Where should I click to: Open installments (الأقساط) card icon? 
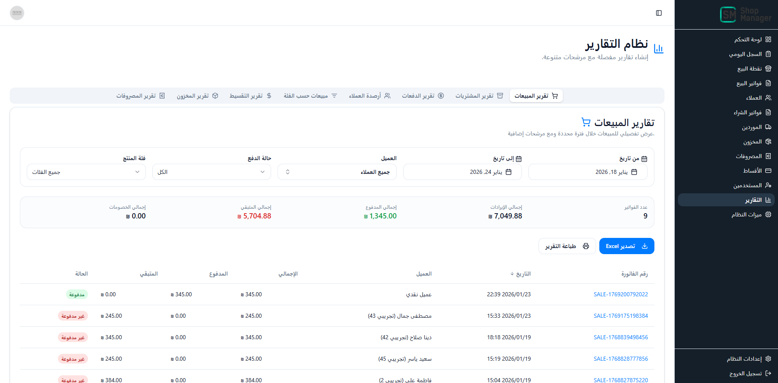pos(768,171)
